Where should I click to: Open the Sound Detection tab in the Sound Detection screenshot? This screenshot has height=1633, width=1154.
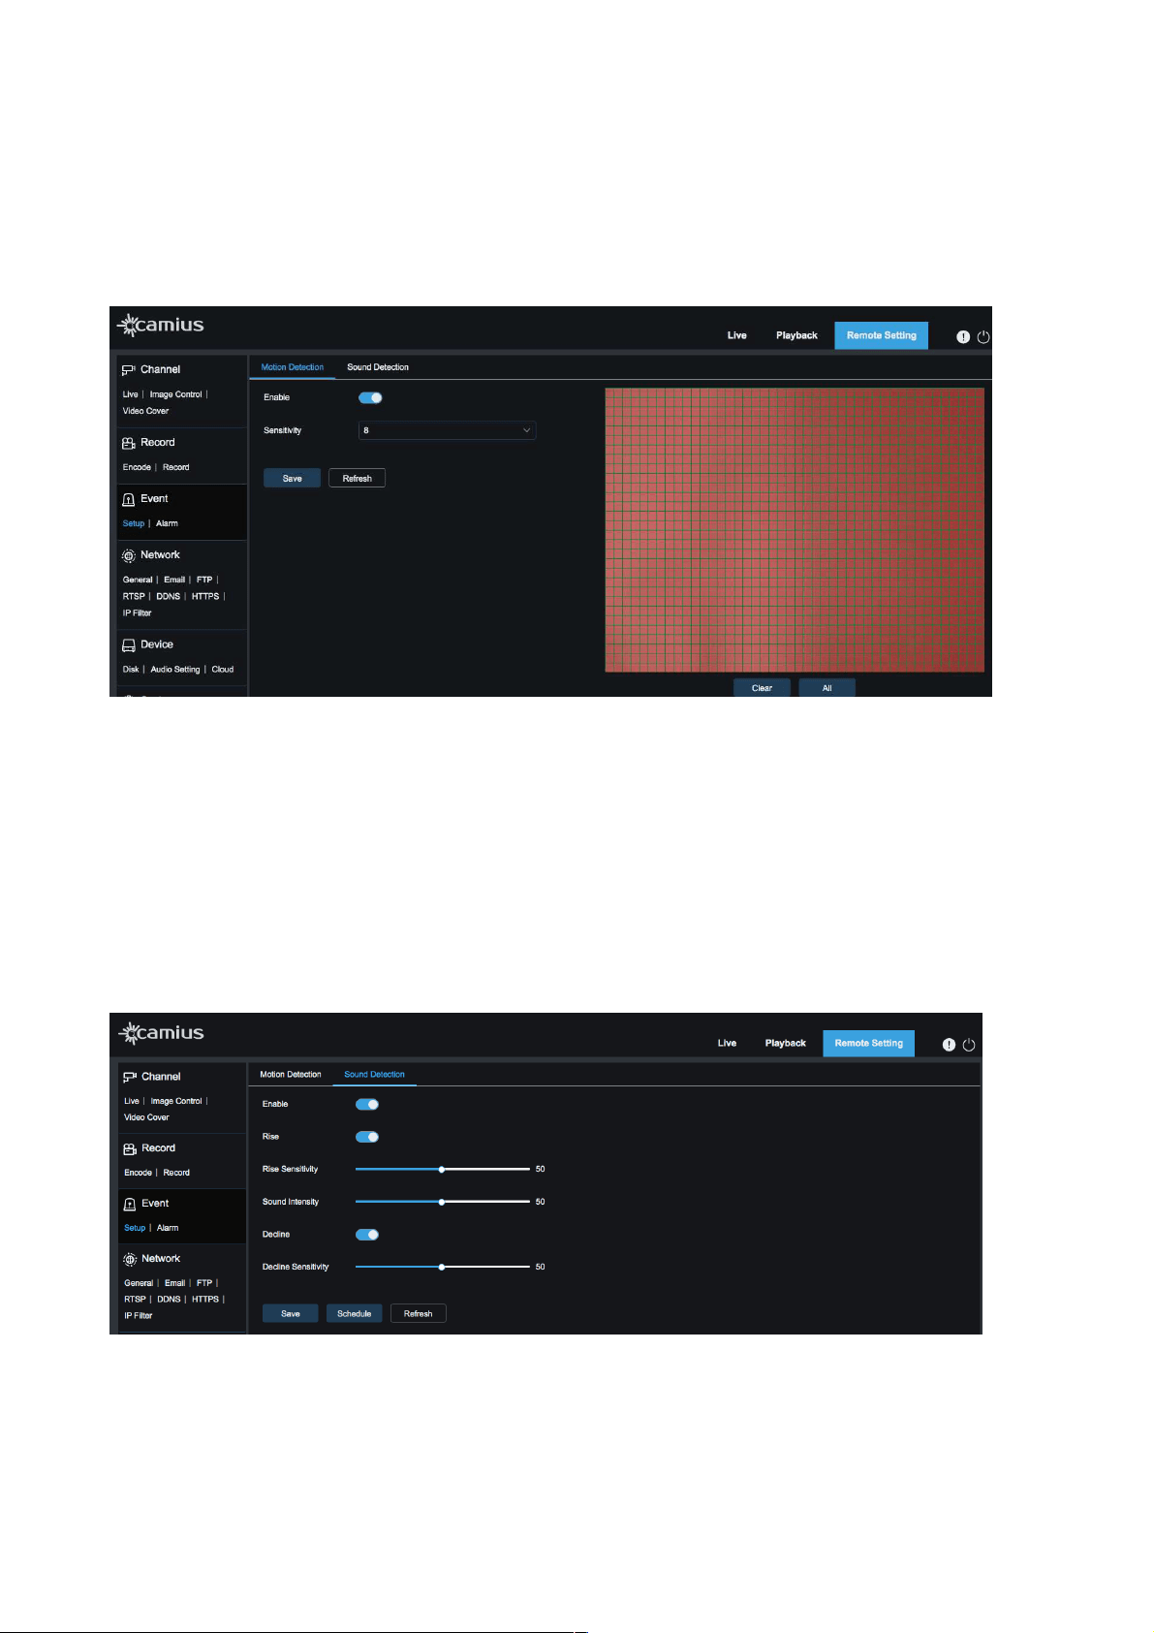[x=375, y=1075]
